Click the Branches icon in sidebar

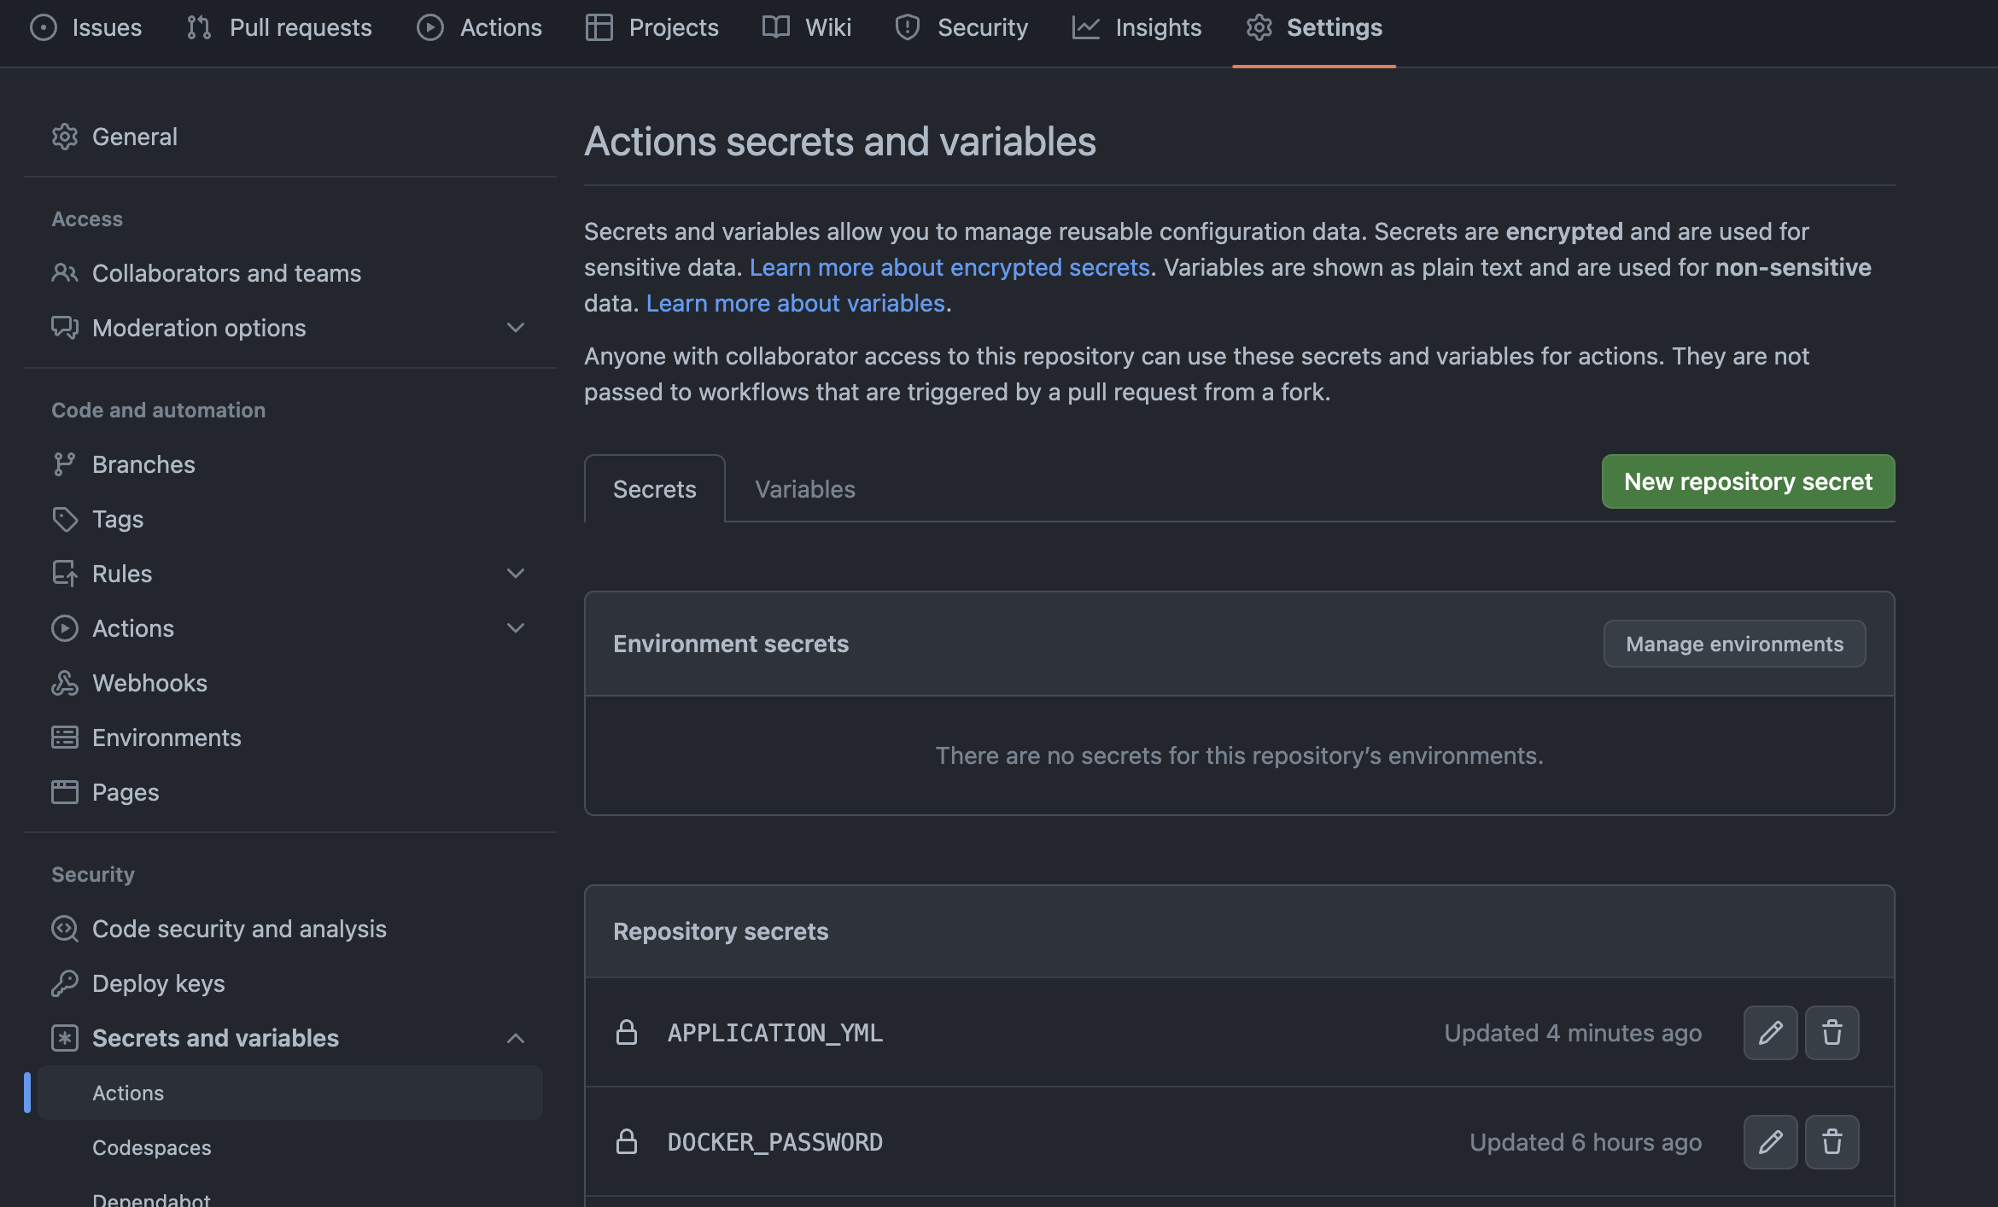click(x=65, y=464)
